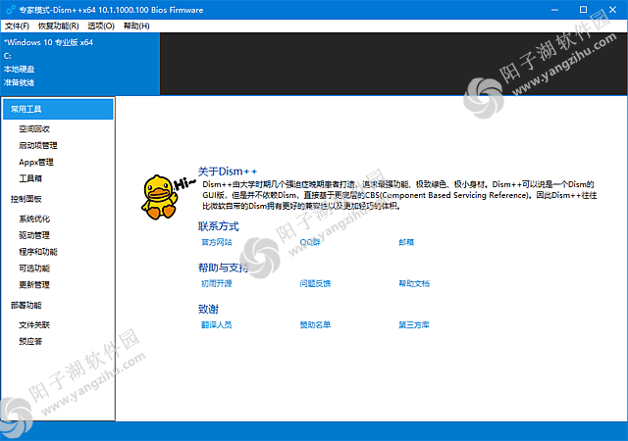628x441 pixels.
Task: Click the 邮箱 link
Action: click(x=406, y=242)
